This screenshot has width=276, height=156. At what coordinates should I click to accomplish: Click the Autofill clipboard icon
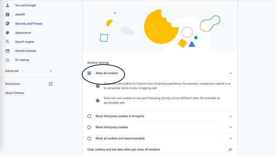(x=7, y=14)
